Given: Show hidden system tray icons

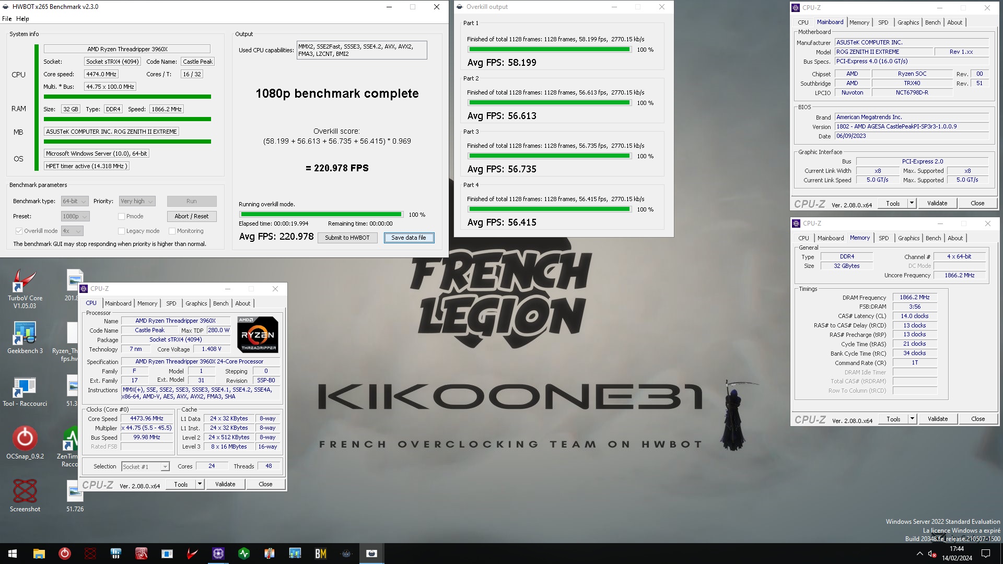Looking at the screenshot, I should click(919, 554).
